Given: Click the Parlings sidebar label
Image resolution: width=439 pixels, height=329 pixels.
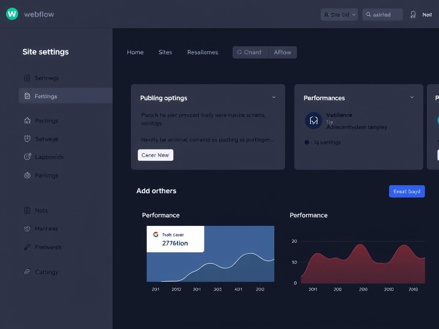Looking at the screenshot, I should pyautogui.click(x=46, y=175).
